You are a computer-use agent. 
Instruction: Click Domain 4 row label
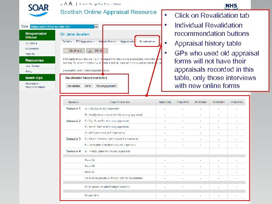73,151
